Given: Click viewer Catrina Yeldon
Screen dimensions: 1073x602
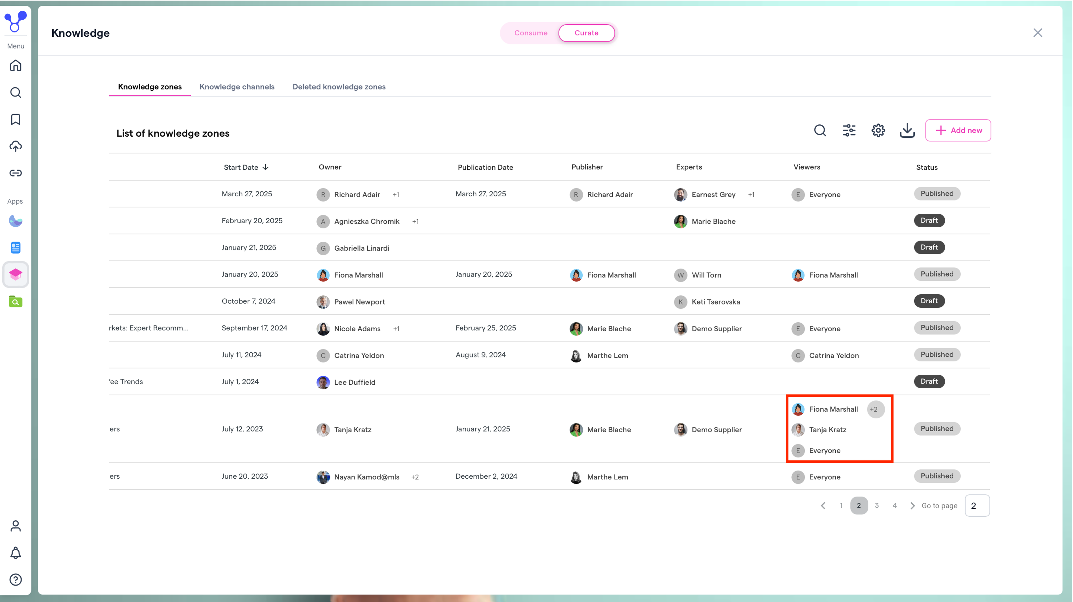Looking at the screenshot, I should pos(825,356).
